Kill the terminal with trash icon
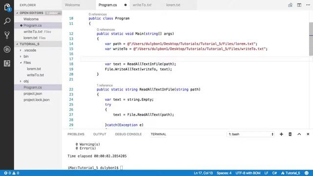 click(290, 134)
